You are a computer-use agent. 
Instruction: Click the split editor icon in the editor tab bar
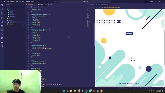click(91, 5)
